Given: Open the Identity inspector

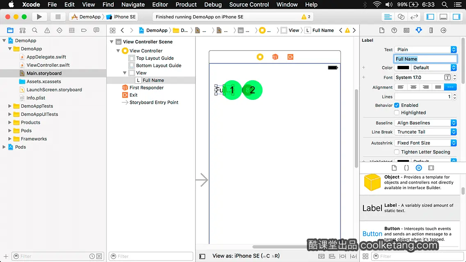Looking at the screenshot, I should pyautogui.click(x=406, y=30).
